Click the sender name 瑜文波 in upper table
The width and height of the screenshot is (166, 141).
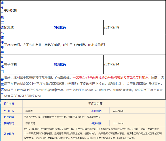click(x=9, y=28)
